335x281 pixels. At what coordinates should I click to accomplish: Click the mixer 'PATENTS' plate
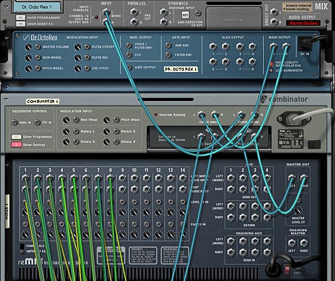coord(143,255)
